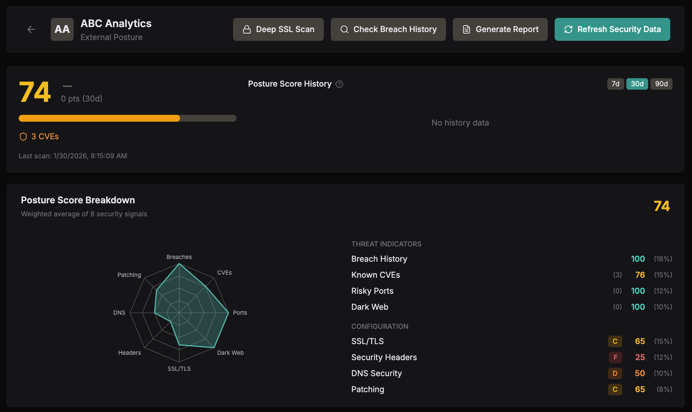Refresh Security Data
The image size is (692, 412).
click(612, 29)
